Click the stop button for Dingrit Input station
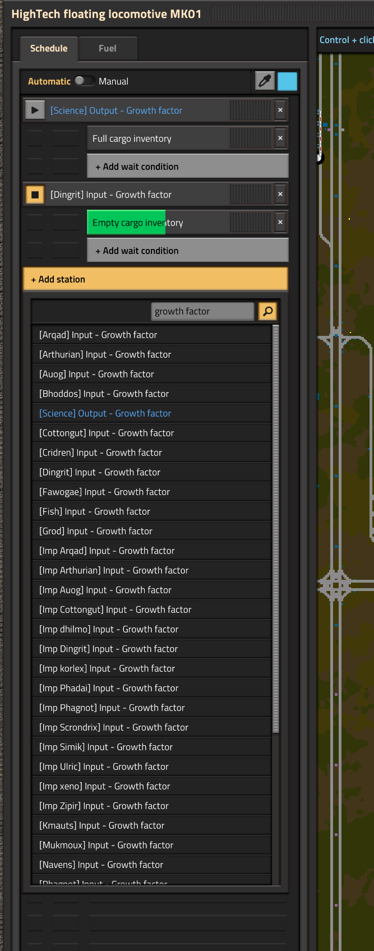 35,195
